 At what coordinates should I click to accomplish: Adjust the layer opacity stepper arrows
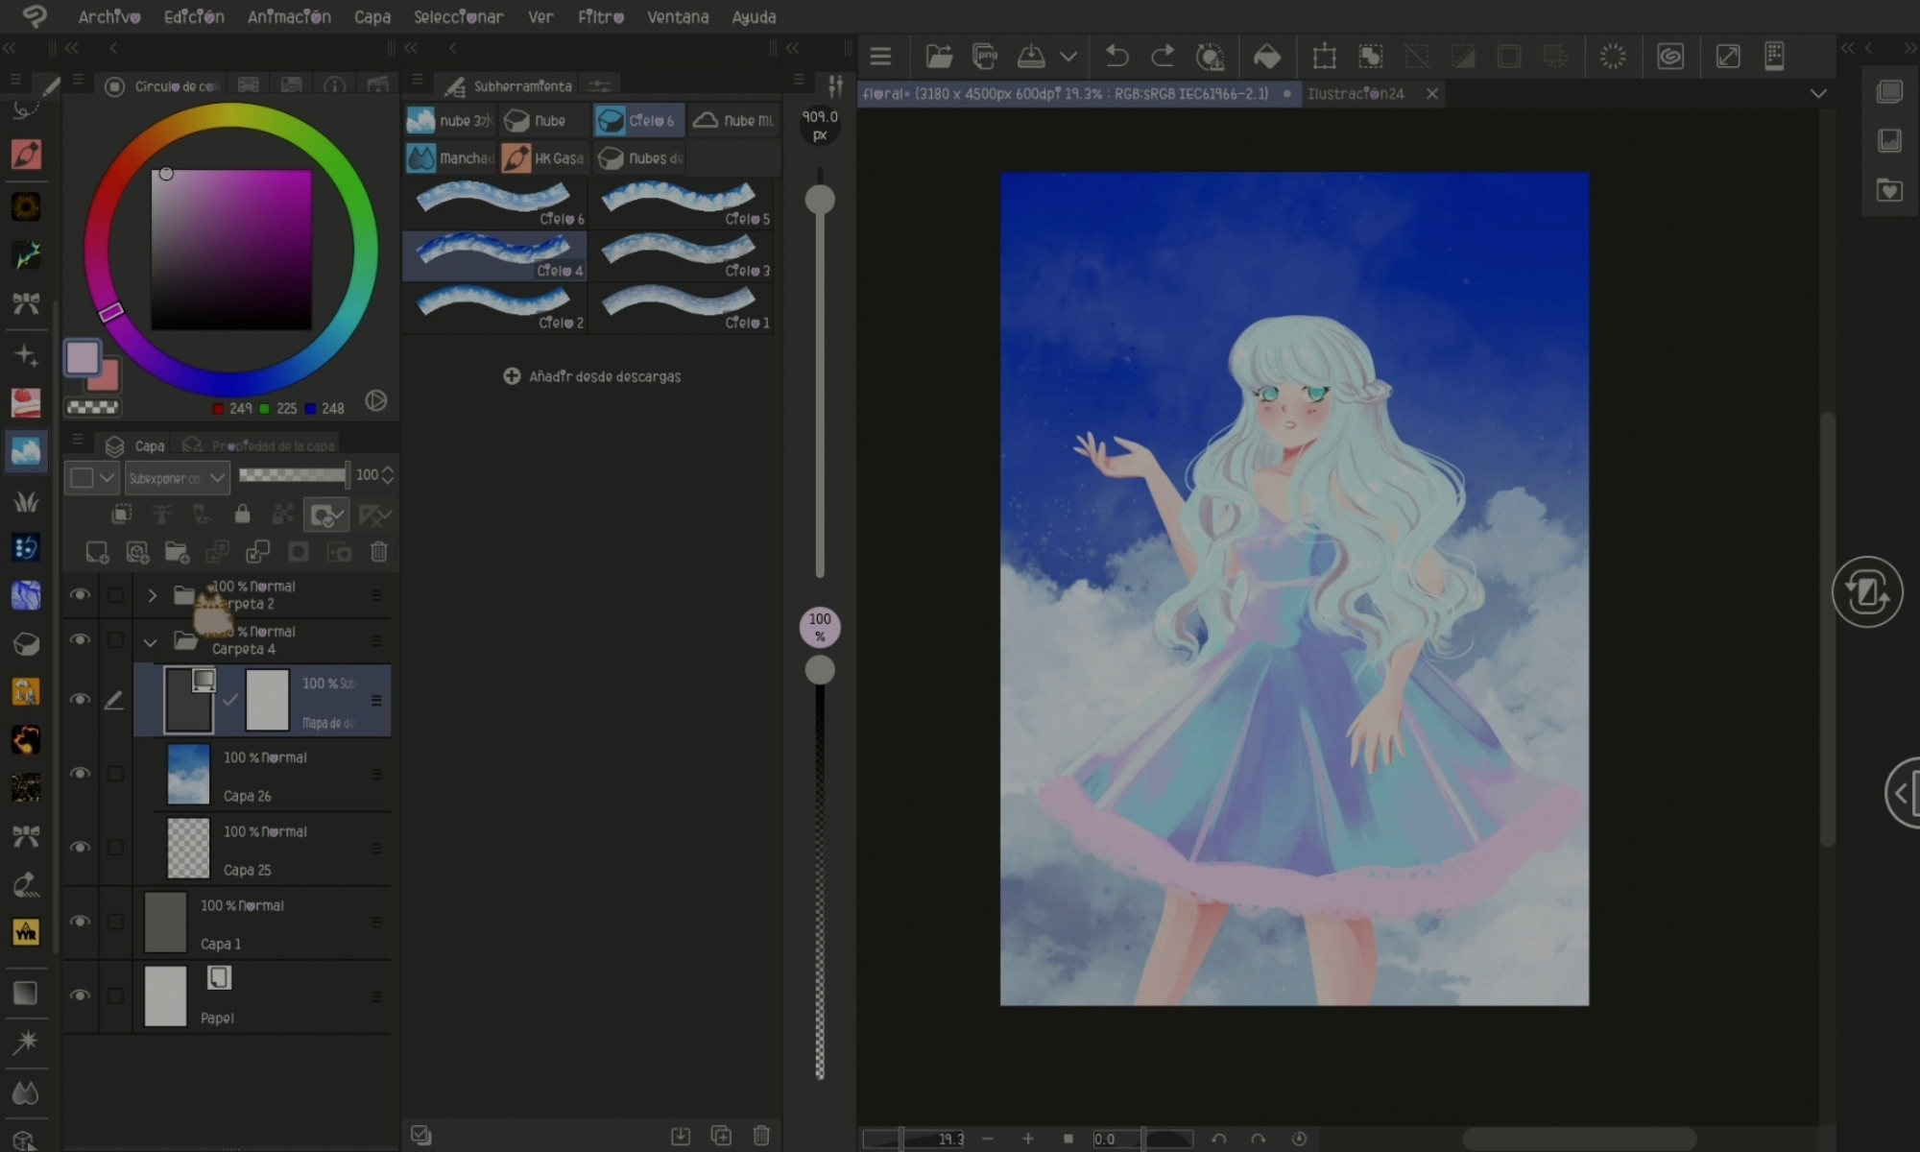[x=388, y=474]
